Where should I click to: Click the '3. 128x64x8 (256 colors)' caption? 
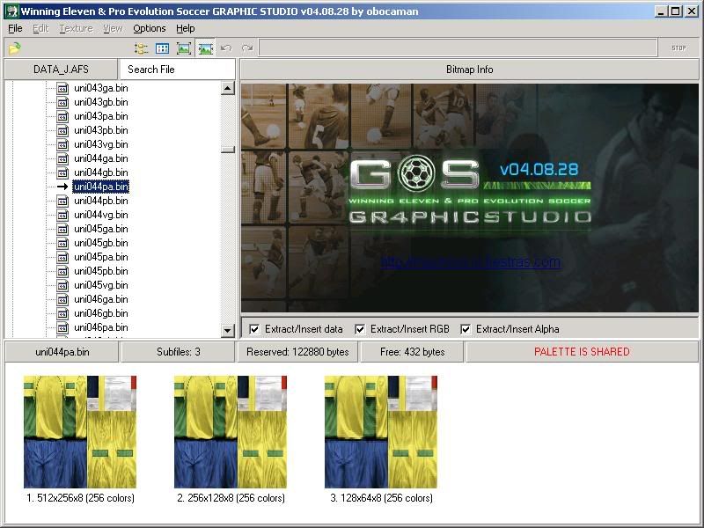click(x=381, y=498)
